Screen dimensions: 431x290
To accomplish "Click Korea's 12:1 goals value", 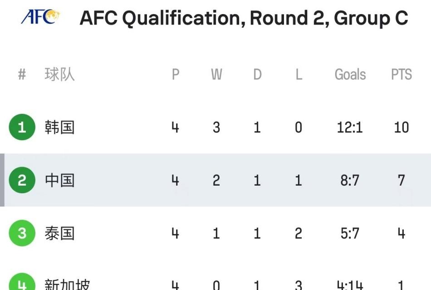I will [350, 128].
